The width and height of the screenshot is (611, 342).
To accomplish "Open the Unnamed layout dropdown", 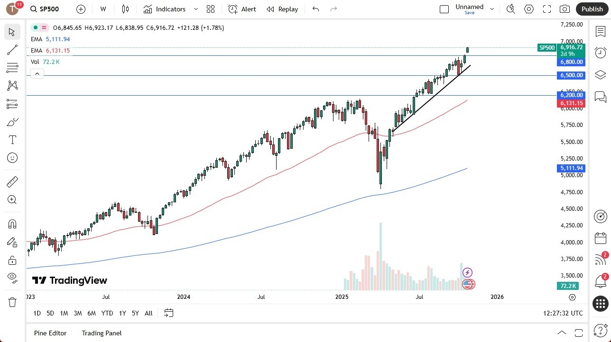I will coord(492,9).
